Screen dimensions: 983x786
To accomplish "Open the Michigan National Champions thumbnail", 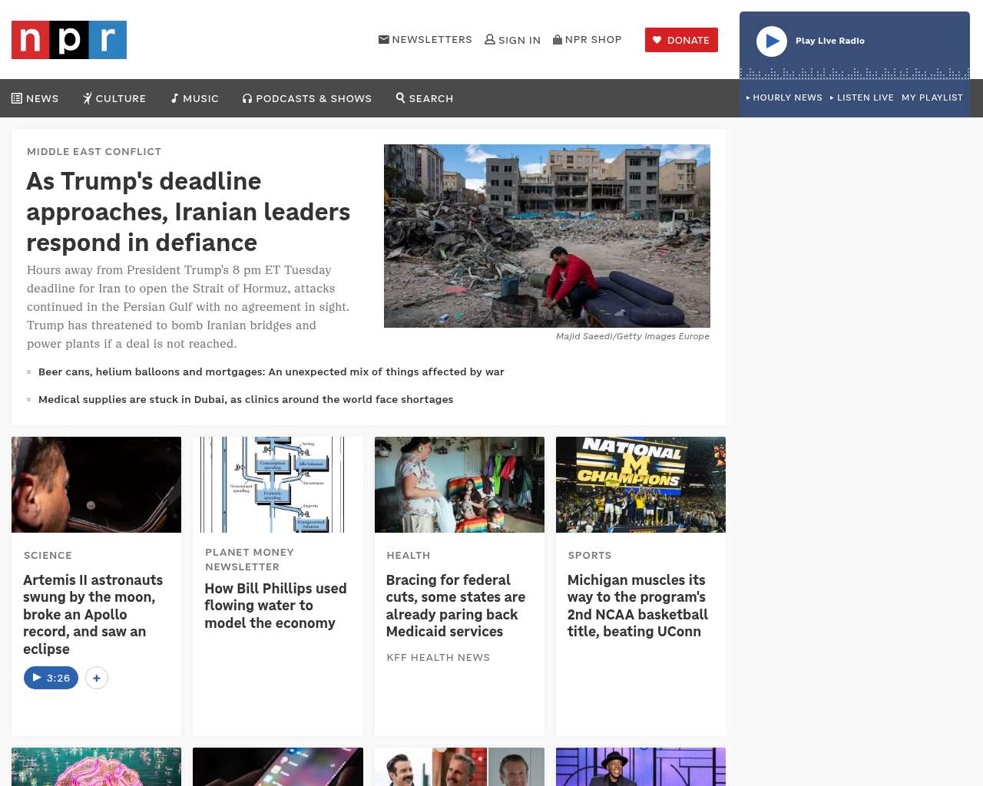I will click(640, 484).
